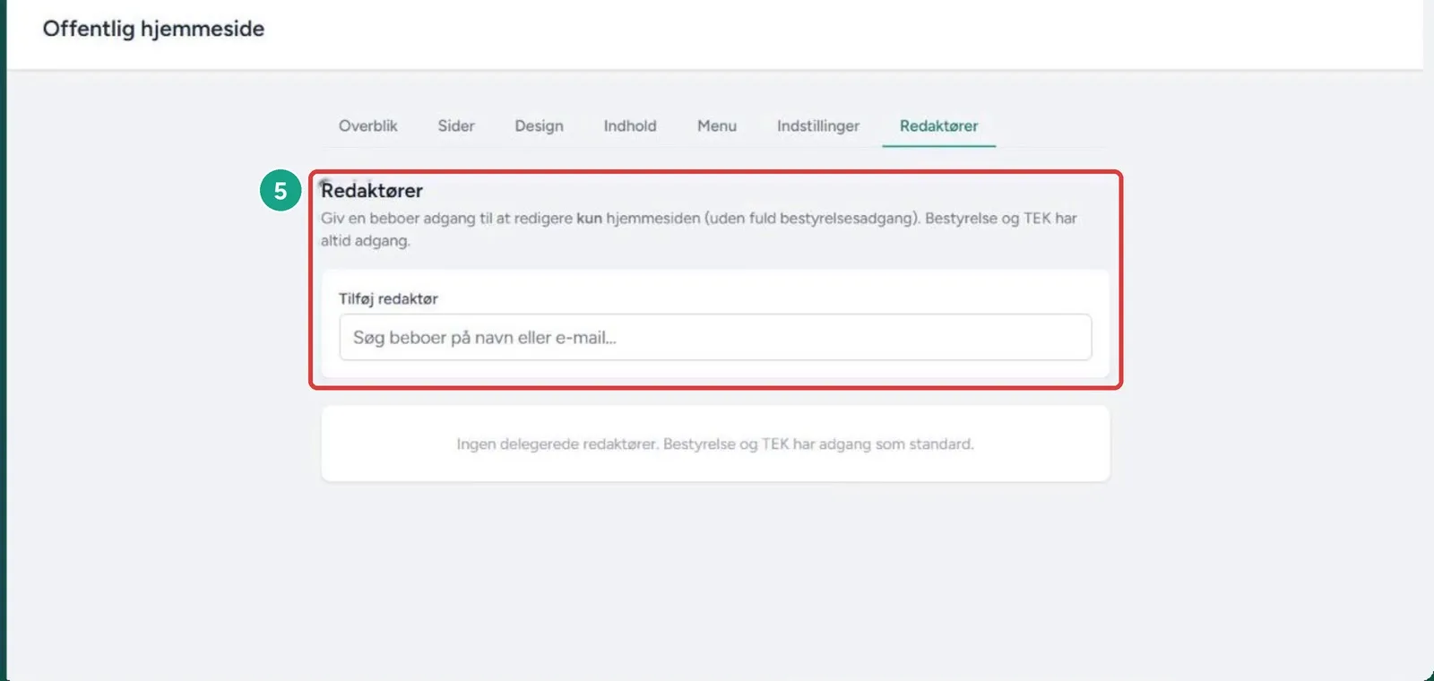Open the Menu tab
The image size is (1434, 681).
[x=717, y=126]
